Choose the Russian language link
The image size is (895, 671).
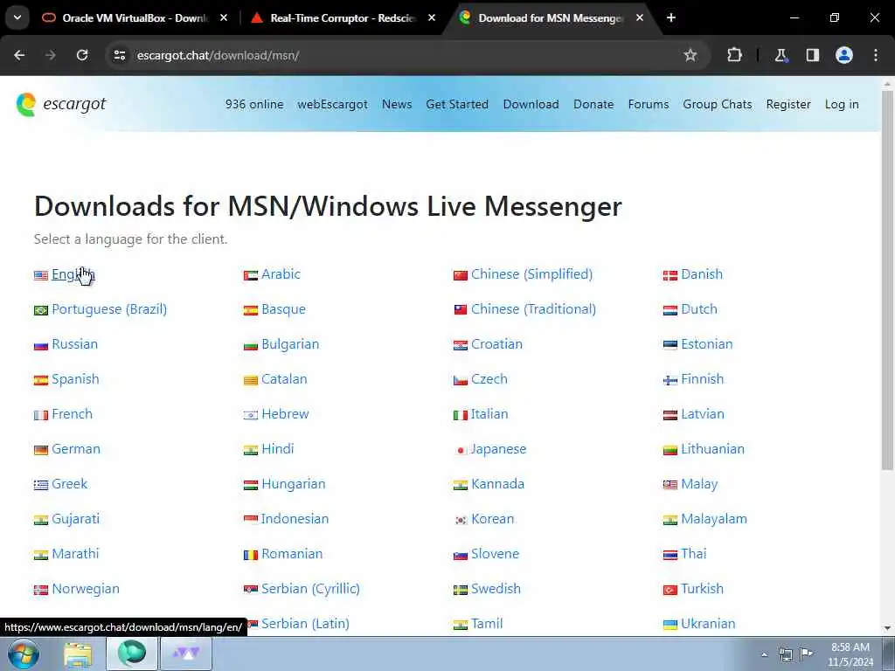(75, 344)
